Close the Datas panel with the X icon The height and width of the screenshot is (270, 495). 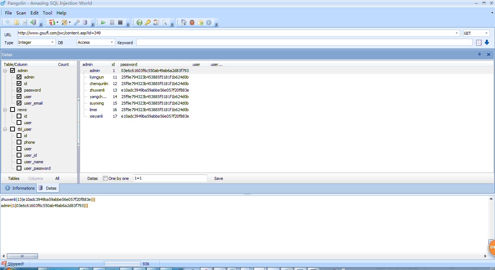tap(488, 54)
